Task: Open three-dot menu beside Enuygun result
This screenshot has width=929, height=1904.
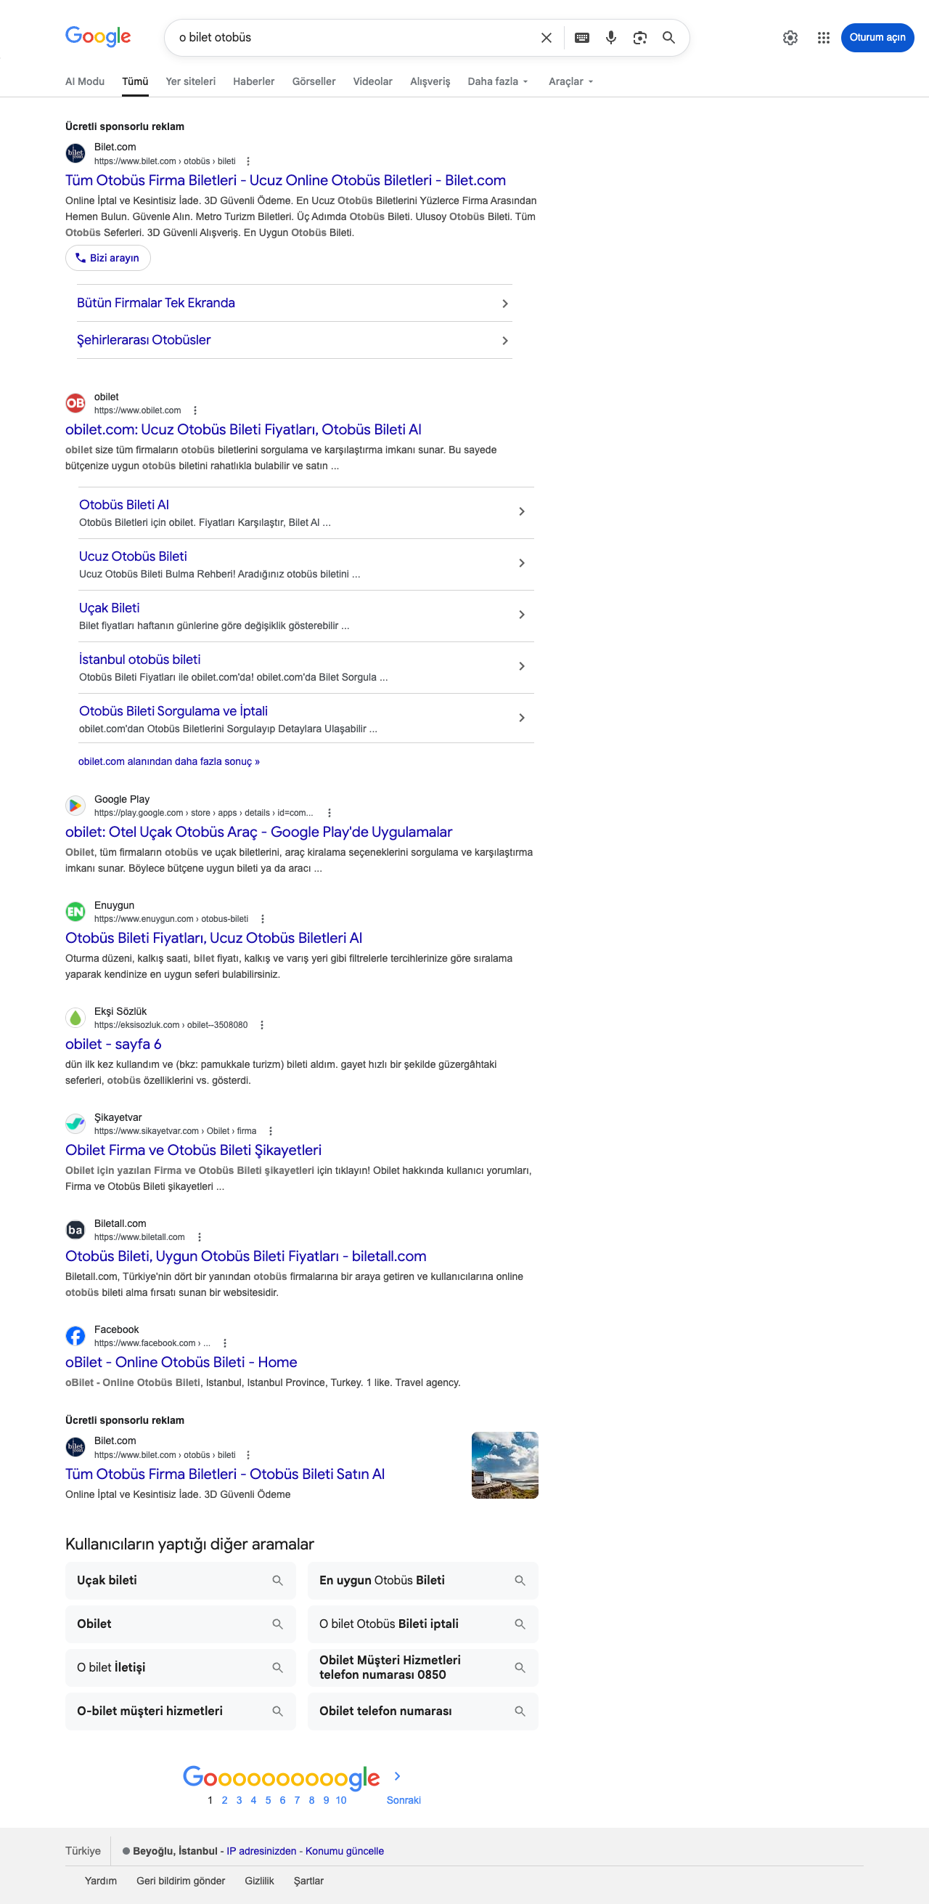Action: [262, 919]
